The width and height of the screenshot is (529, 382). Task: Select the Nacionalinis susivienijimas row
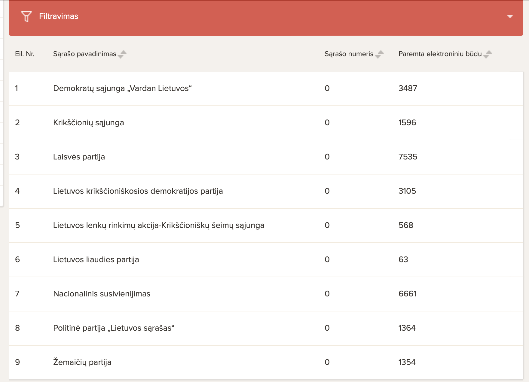(266, 294)
